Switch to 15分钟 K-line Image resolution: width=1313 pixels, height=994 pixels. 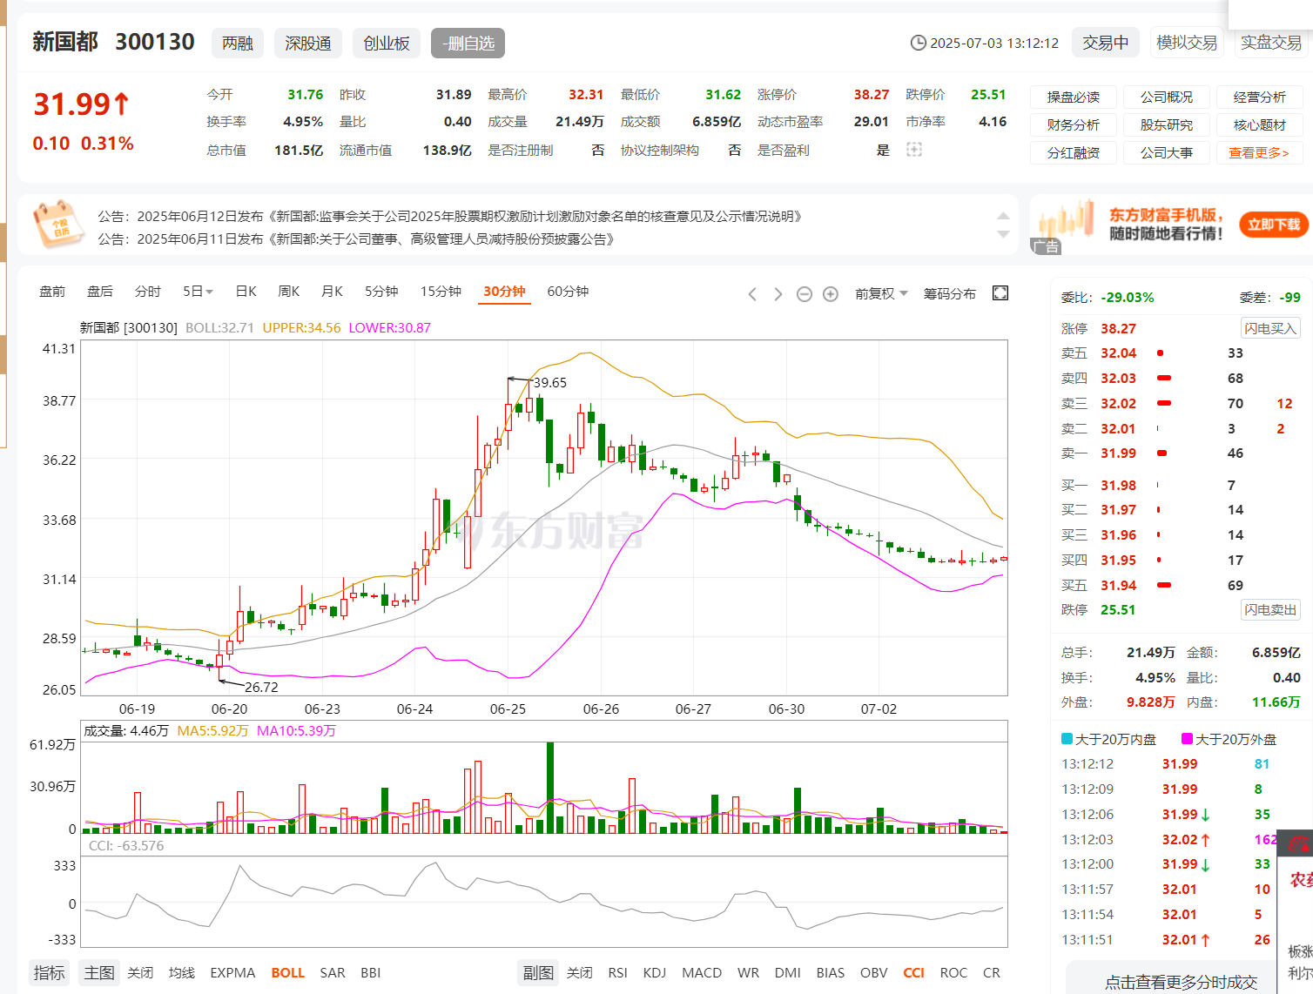tap(441, 292)
